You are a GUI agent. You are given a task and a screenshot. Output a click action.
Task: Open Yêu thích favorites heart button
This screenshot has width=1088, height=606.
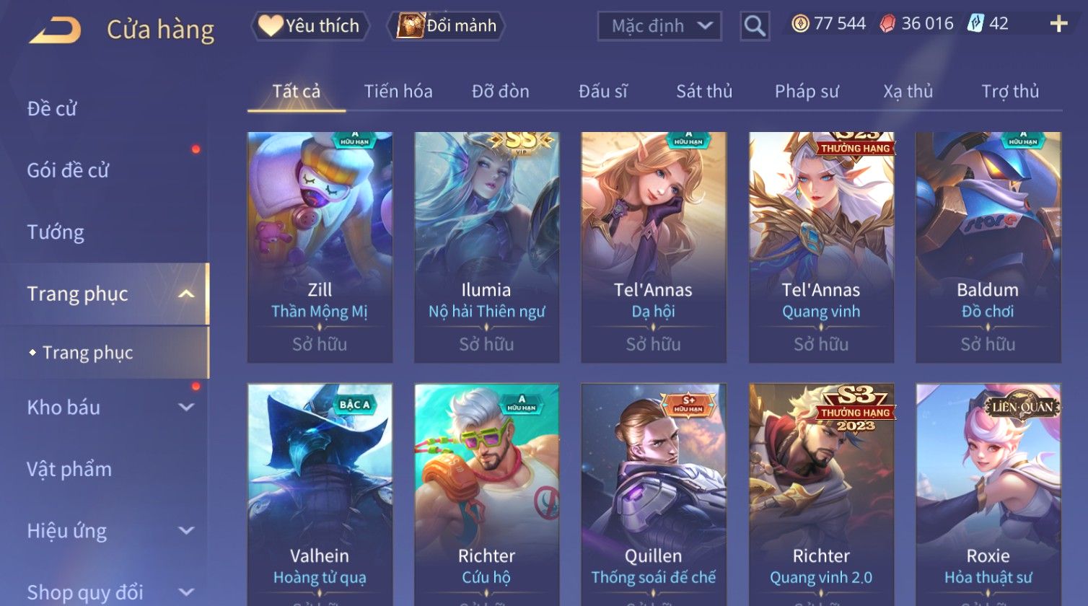(310, 26)
